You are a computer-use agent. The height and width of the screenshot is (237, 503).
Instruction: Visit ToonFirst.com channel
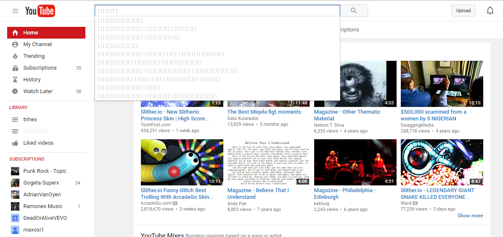click(156, 125)
